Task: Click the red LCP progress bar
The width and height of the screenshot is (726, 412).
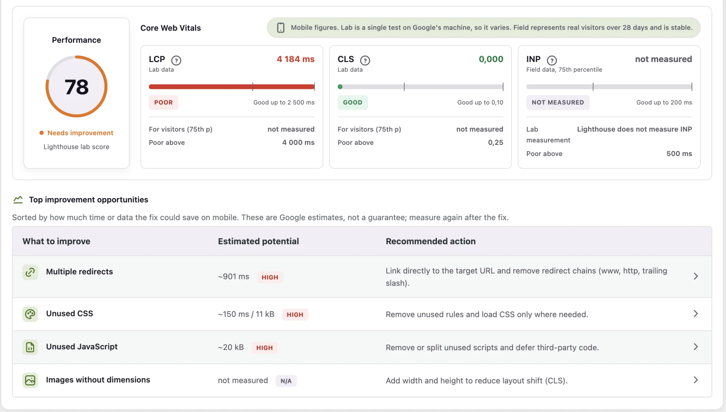Action: pyautogui.click(x=232, y=87)
